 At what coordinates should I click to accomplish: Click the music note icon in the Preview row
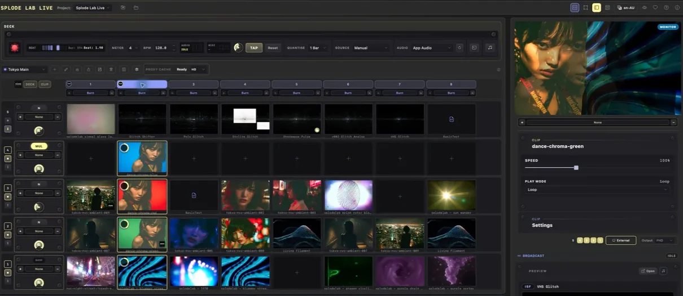tap(664, 271)
